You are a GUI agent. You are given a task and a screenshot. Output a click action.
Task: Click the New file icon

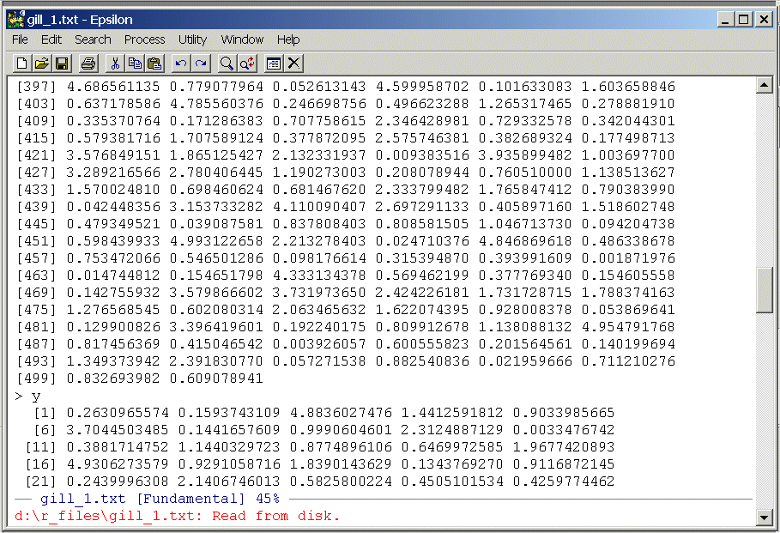click(x=21, y=64)
